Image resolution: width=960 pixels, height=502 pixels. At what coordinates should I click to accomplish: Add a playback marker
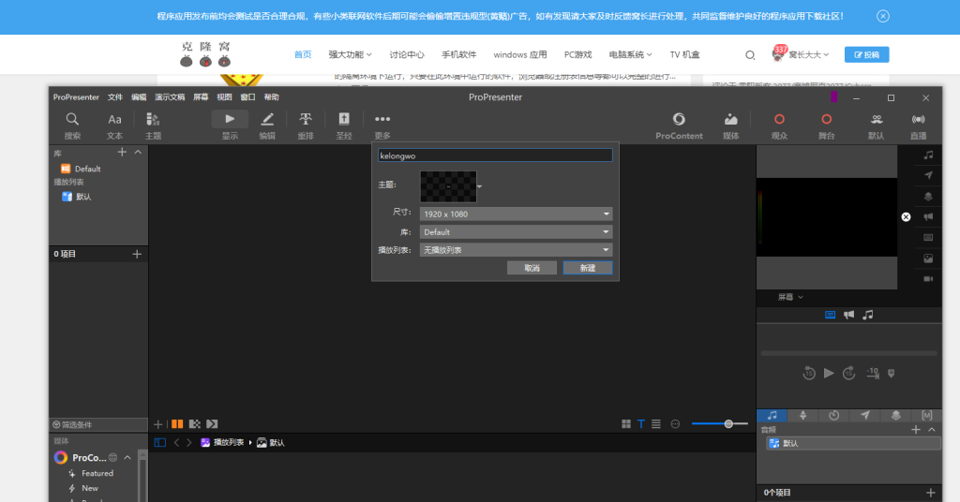point(892,373)
